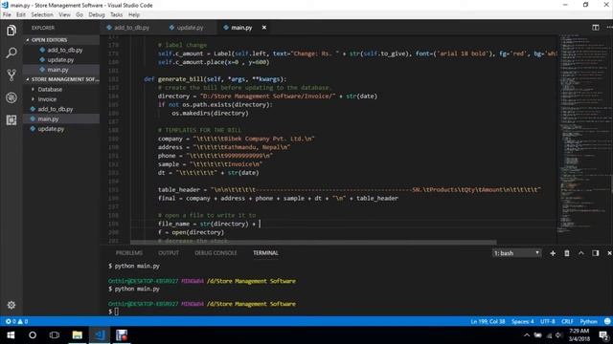Screen dimensions: 613x344
Task: Close the terminal panel
Action: (609, 253)
